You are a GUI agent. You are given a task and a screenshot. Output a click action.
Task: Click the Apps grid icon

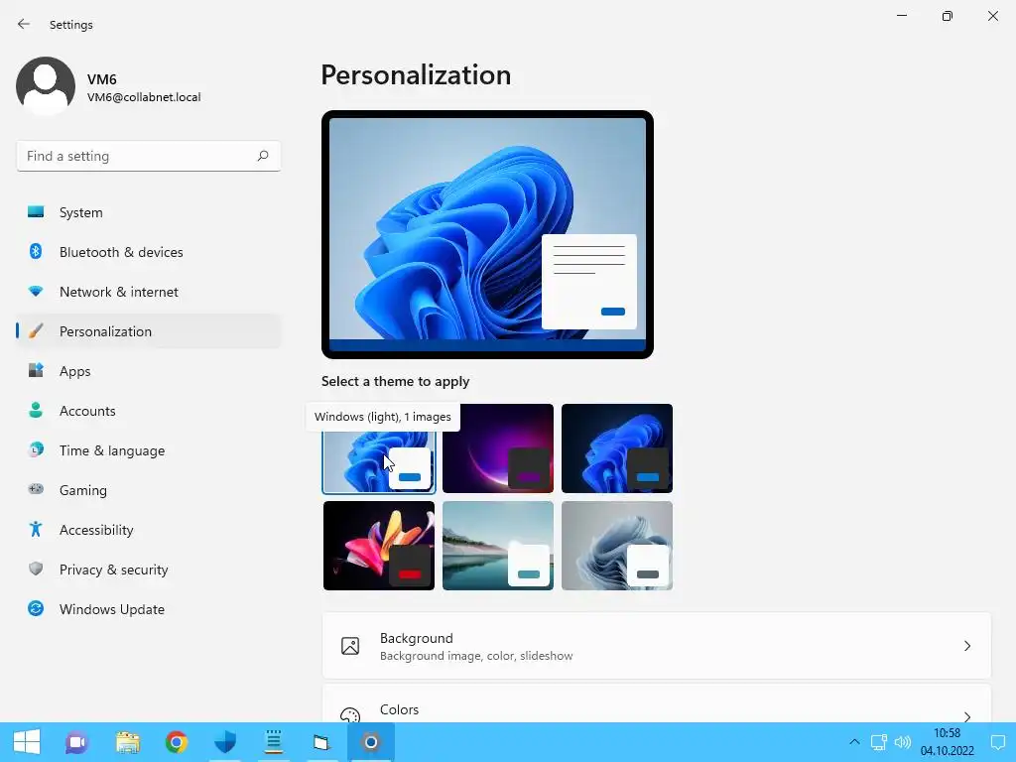click(36, 371)
